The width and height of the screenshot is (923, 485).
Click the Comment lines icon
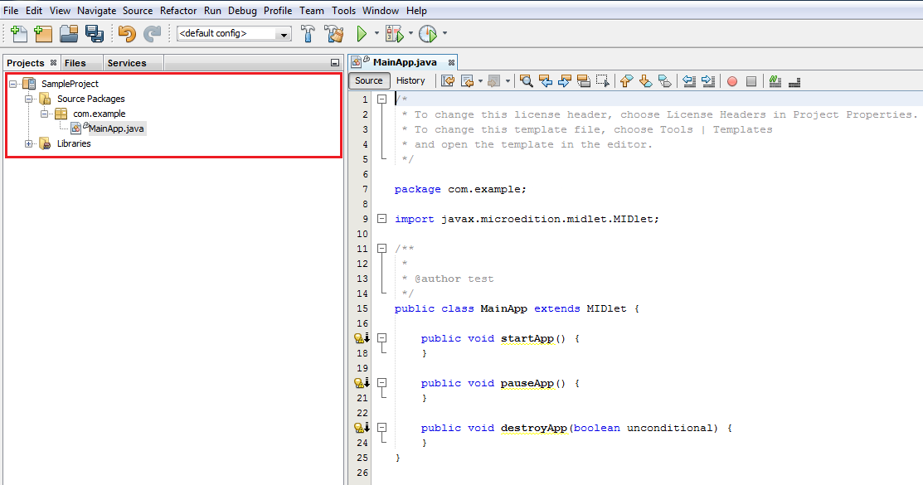click(775, 81)
